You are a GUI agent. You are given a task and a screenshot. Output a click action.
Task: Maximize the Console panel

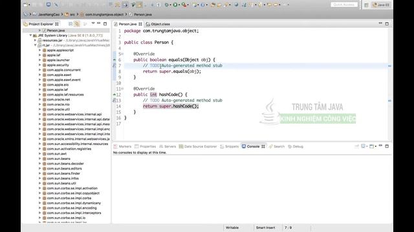coord(387,146)
